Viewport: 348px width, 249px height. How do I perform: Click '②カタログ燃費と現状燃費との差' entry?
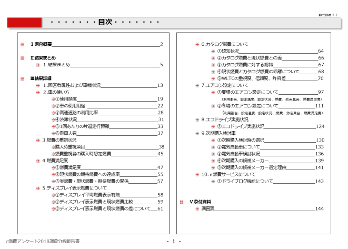pyautogui.click(x=250, y=58)
